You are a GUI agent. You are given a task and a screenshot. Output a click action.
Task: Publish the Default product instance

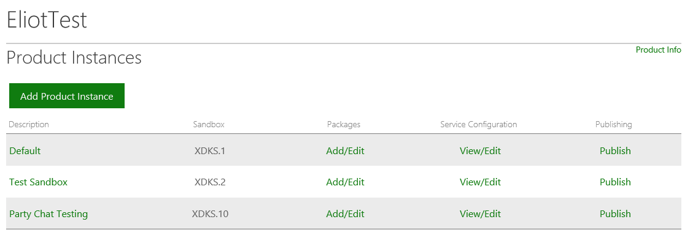pyautogui.click(x=615, y=150)
